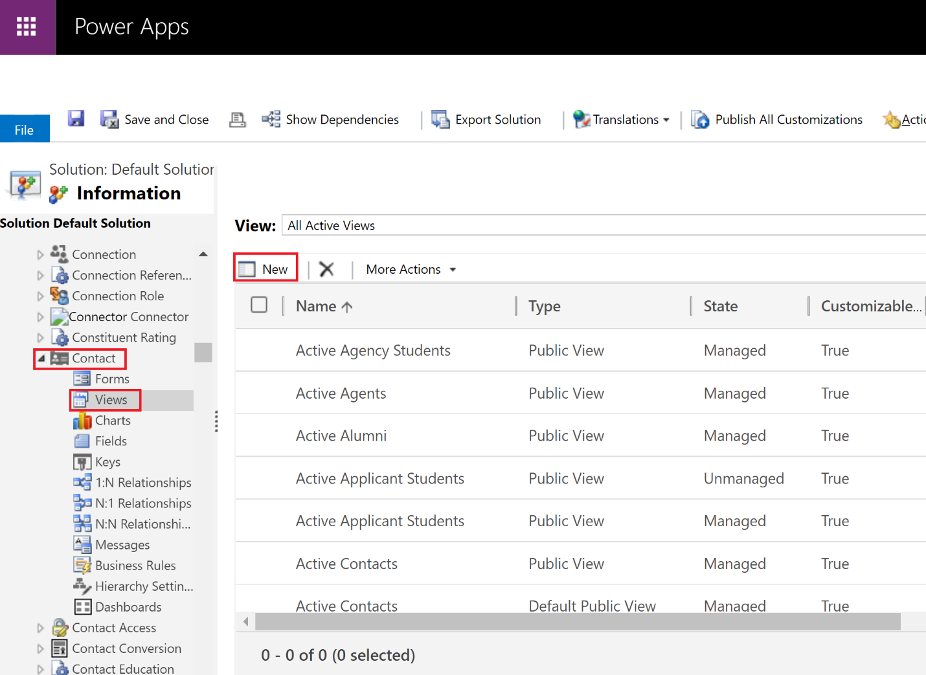Image resolution: width=926 pixels, height=675 pixels.
Task: Open the Translations dropdown arrow
Action: pos(666,120)
